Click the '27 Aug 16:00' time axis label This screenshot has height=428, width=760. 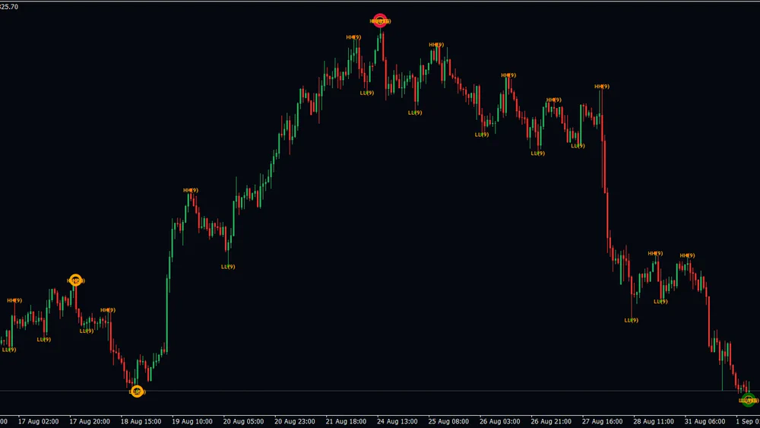click(603, 422)
